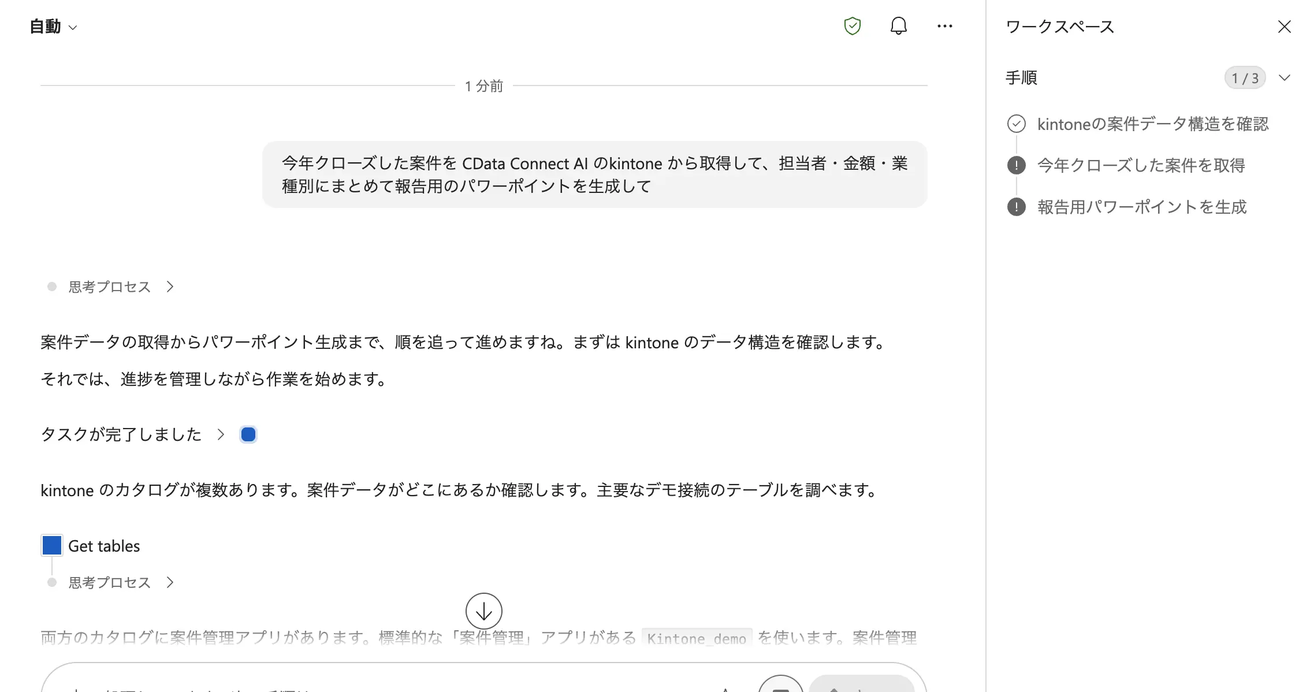Select step 今年クローズした案件を取得
1310x692 pixels.
[x=1141, y=165]
